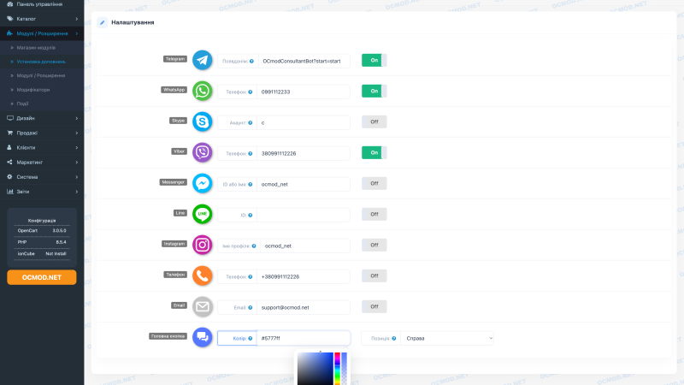Click the orange phone icon

pos(203,275)
